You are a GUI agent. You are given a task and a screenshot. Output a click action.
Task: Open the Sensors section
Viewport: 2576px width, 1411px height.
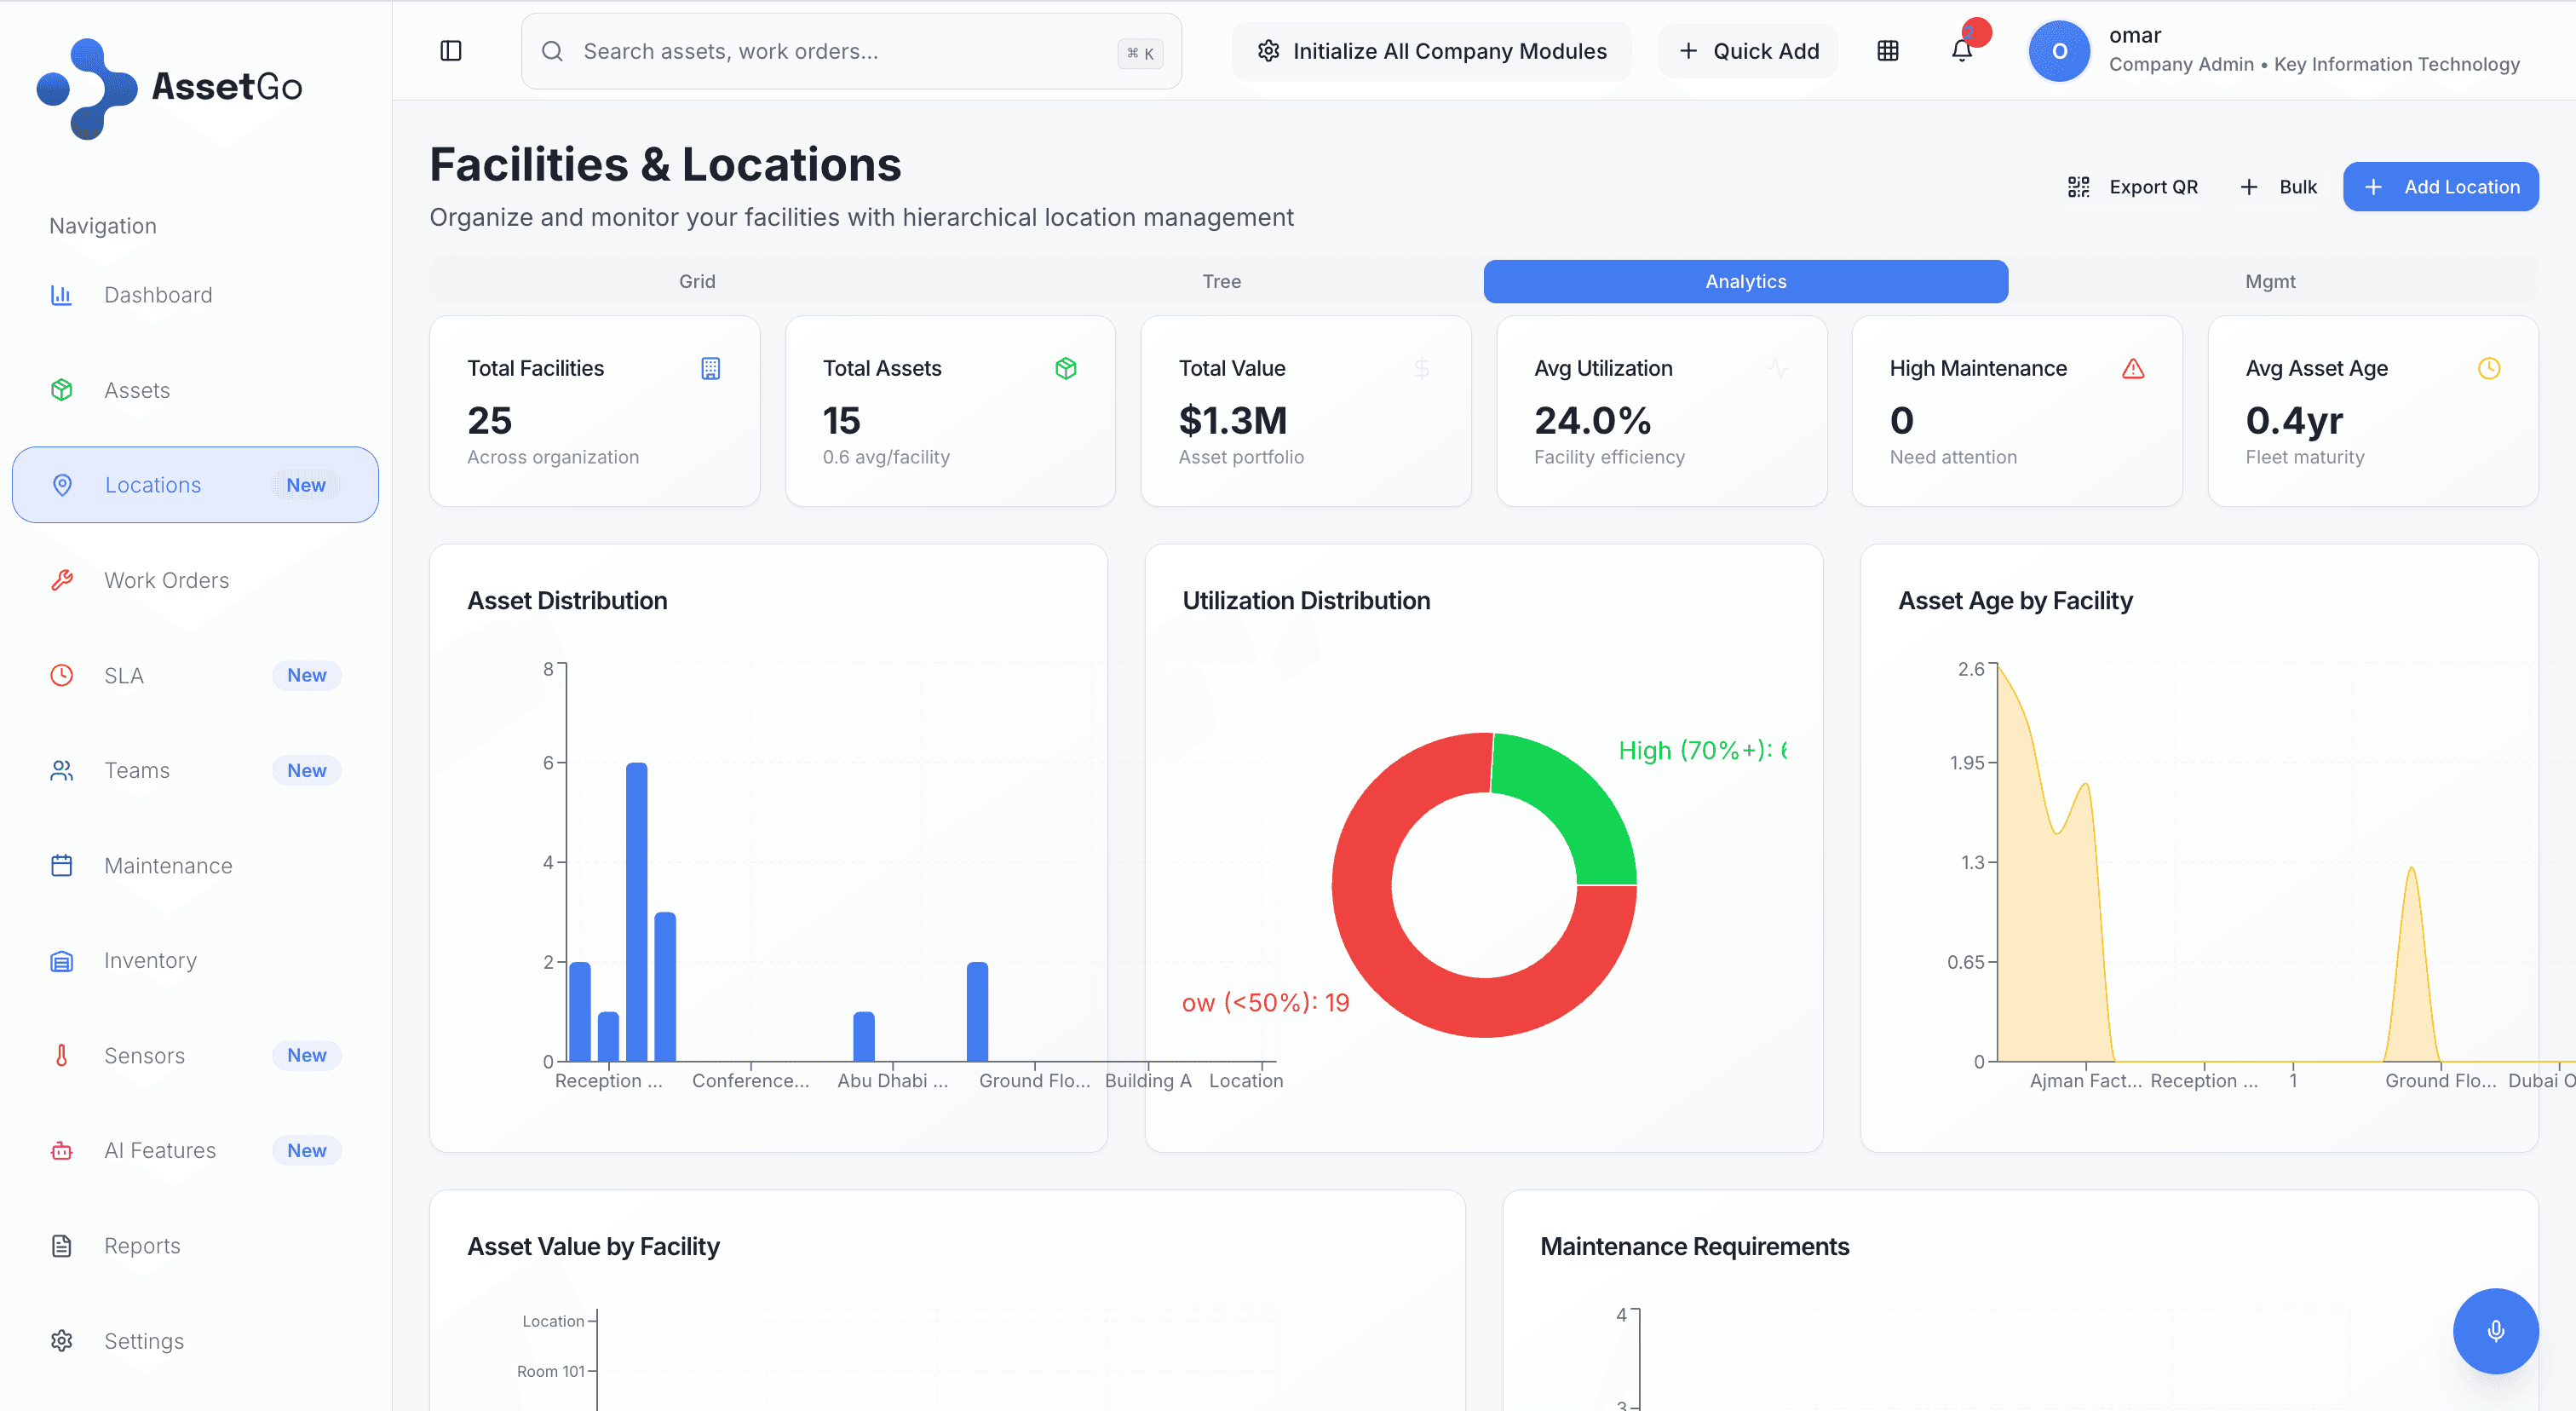click(x=144, y=1055)
